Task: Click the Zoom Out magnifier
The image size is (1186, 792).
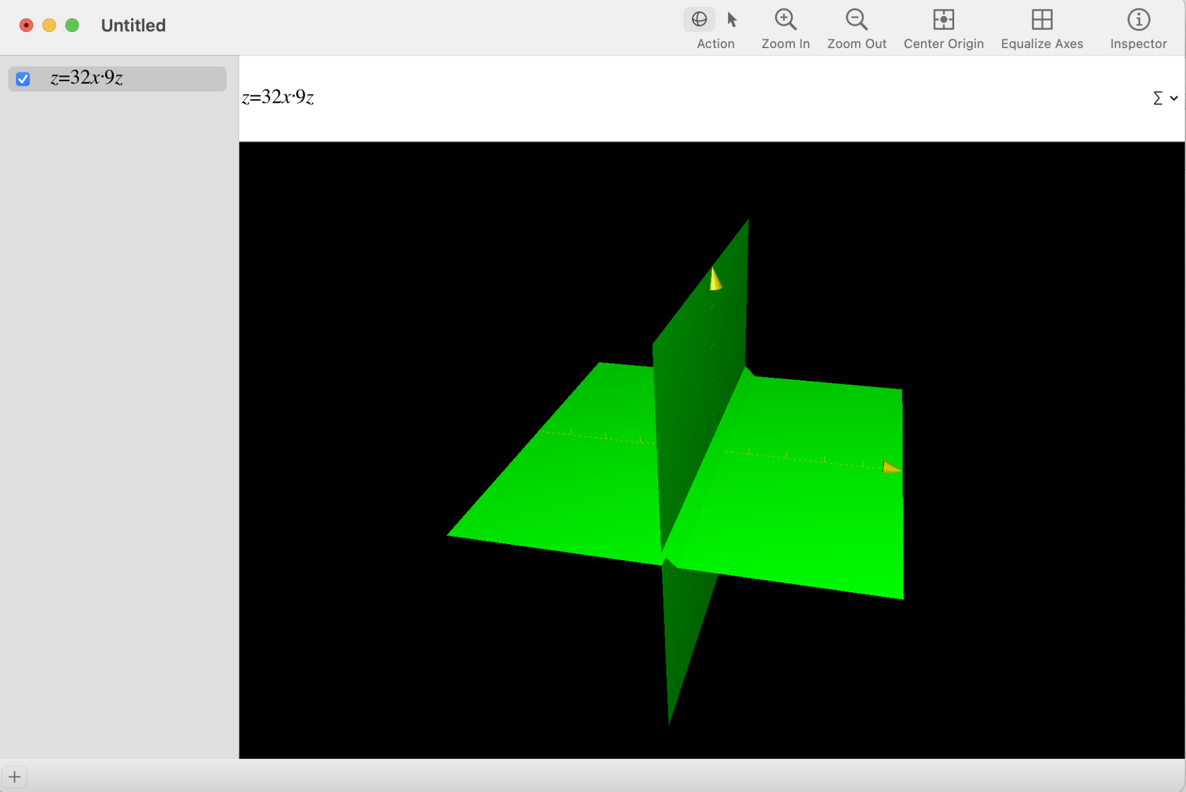Action: [856, 20]
